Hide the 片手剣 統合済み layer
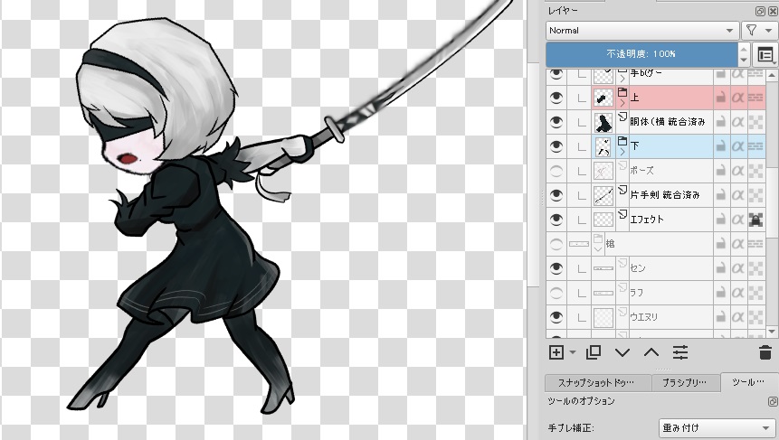The image size is (779, 440). (x=556, y=195)
